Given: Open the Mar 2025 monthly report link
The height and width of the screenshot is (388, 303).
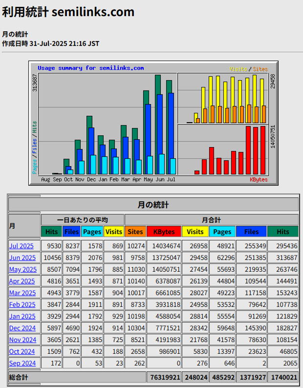Looking at the screenshot, I should pyautogui.click(x=22, y=293).
